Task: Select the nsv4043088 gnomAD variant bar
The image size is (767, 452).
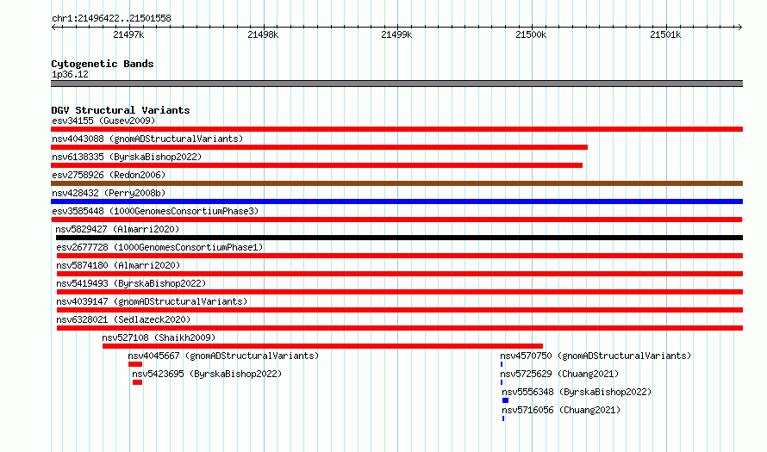Action: pyautogui.click(x=319, y=147)
